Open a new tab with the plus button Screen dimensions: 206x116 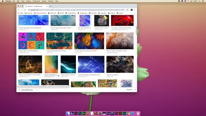[51, 6]
